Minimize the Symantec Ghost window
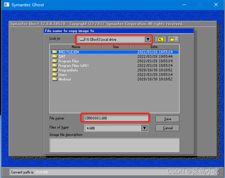The width and height of the screenshot is (225, 178). coord(184,5)
